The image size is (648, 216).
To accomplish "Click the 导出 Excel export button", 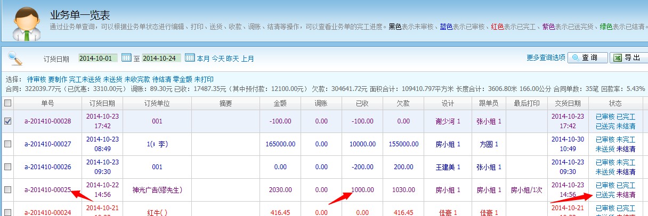I will (628, 57).
